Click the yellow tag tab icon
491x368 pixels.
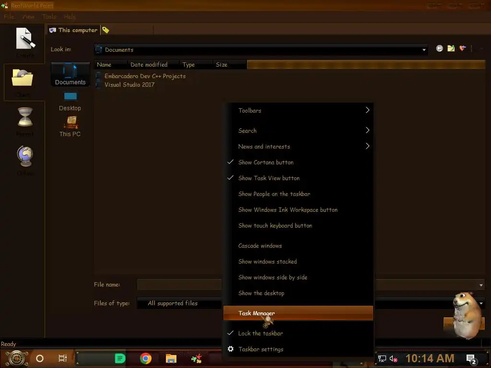pyautogui.click(x=106, y=30)
